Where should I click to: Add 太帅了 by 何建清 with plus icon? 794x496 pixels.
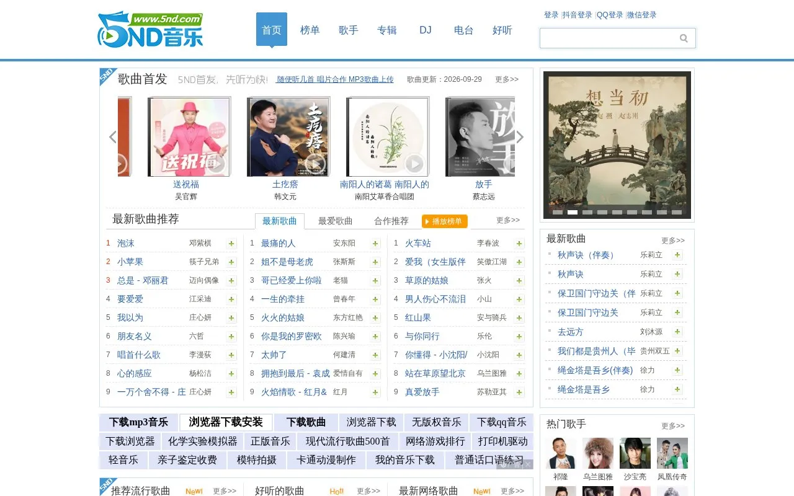coord(375,355)
